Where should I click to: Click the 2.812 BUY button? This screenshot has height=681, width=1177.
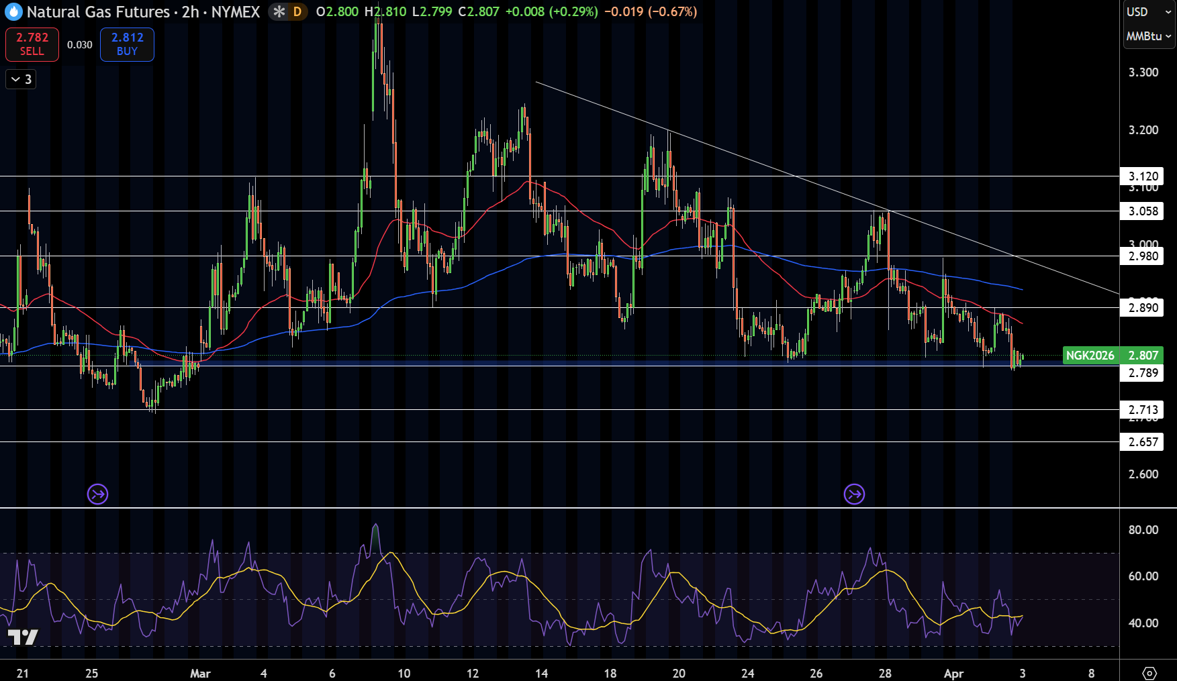127,44
